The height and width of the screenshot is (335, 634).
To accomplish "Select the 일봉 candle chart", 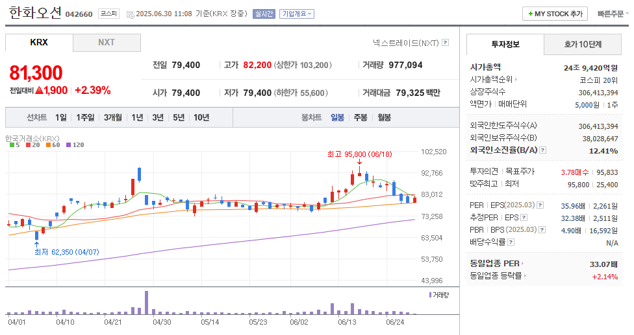I will 338,117.
